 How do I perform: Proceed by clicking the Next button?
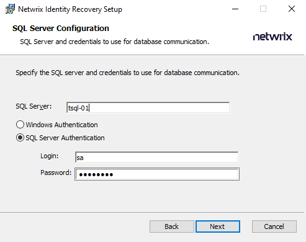click(x=218, y=226)
